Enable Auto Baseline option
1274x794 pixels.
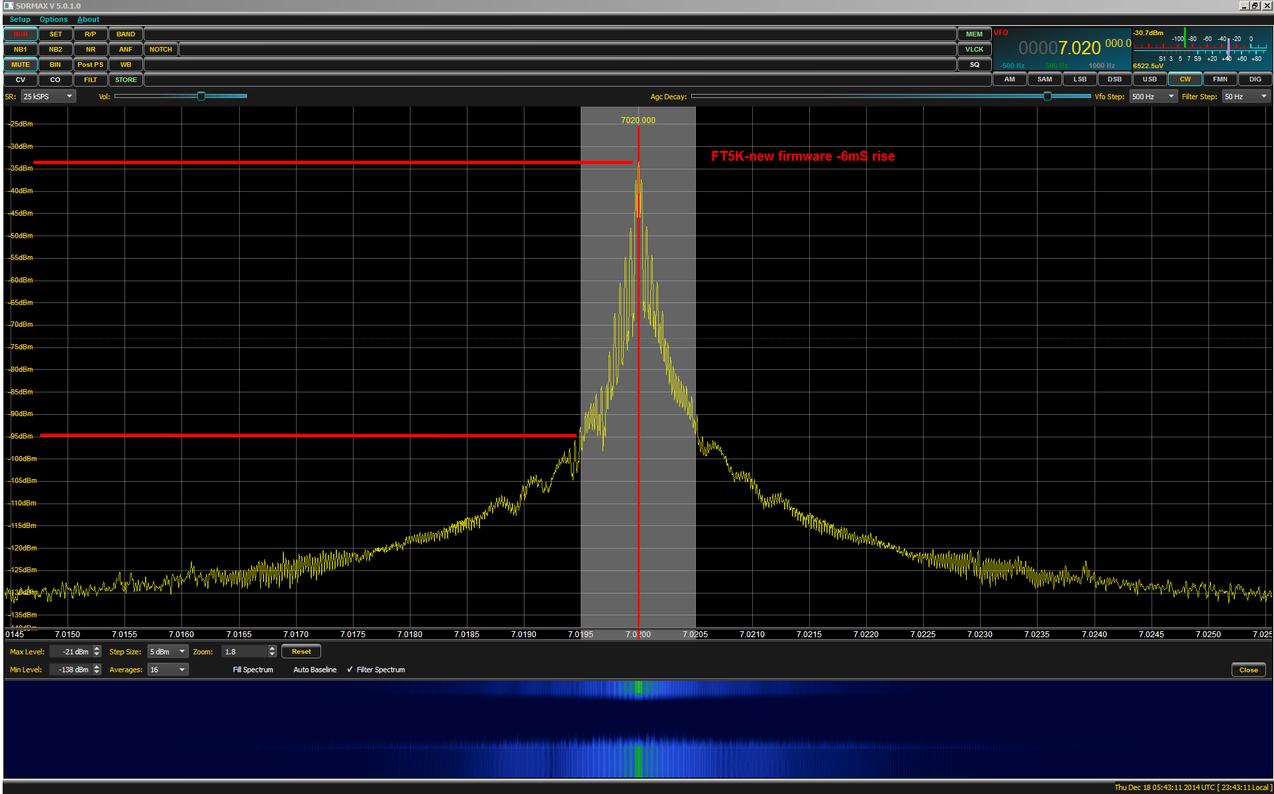coord(315,670)
